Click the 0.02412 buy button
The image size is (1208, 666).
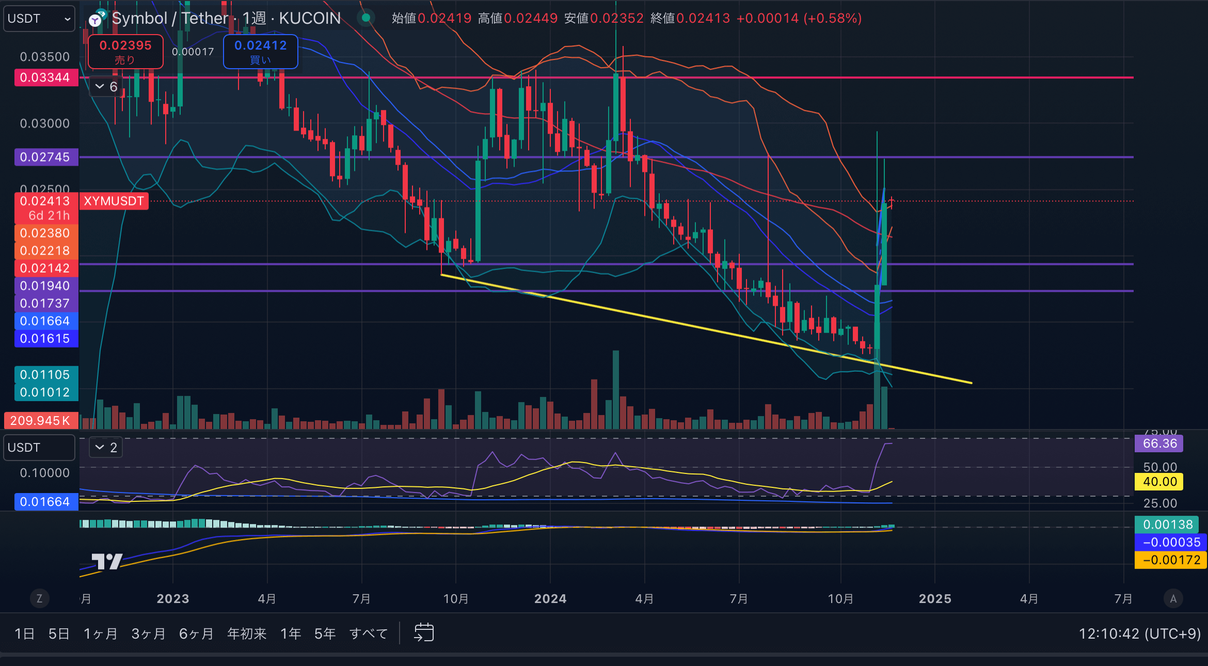260,52
